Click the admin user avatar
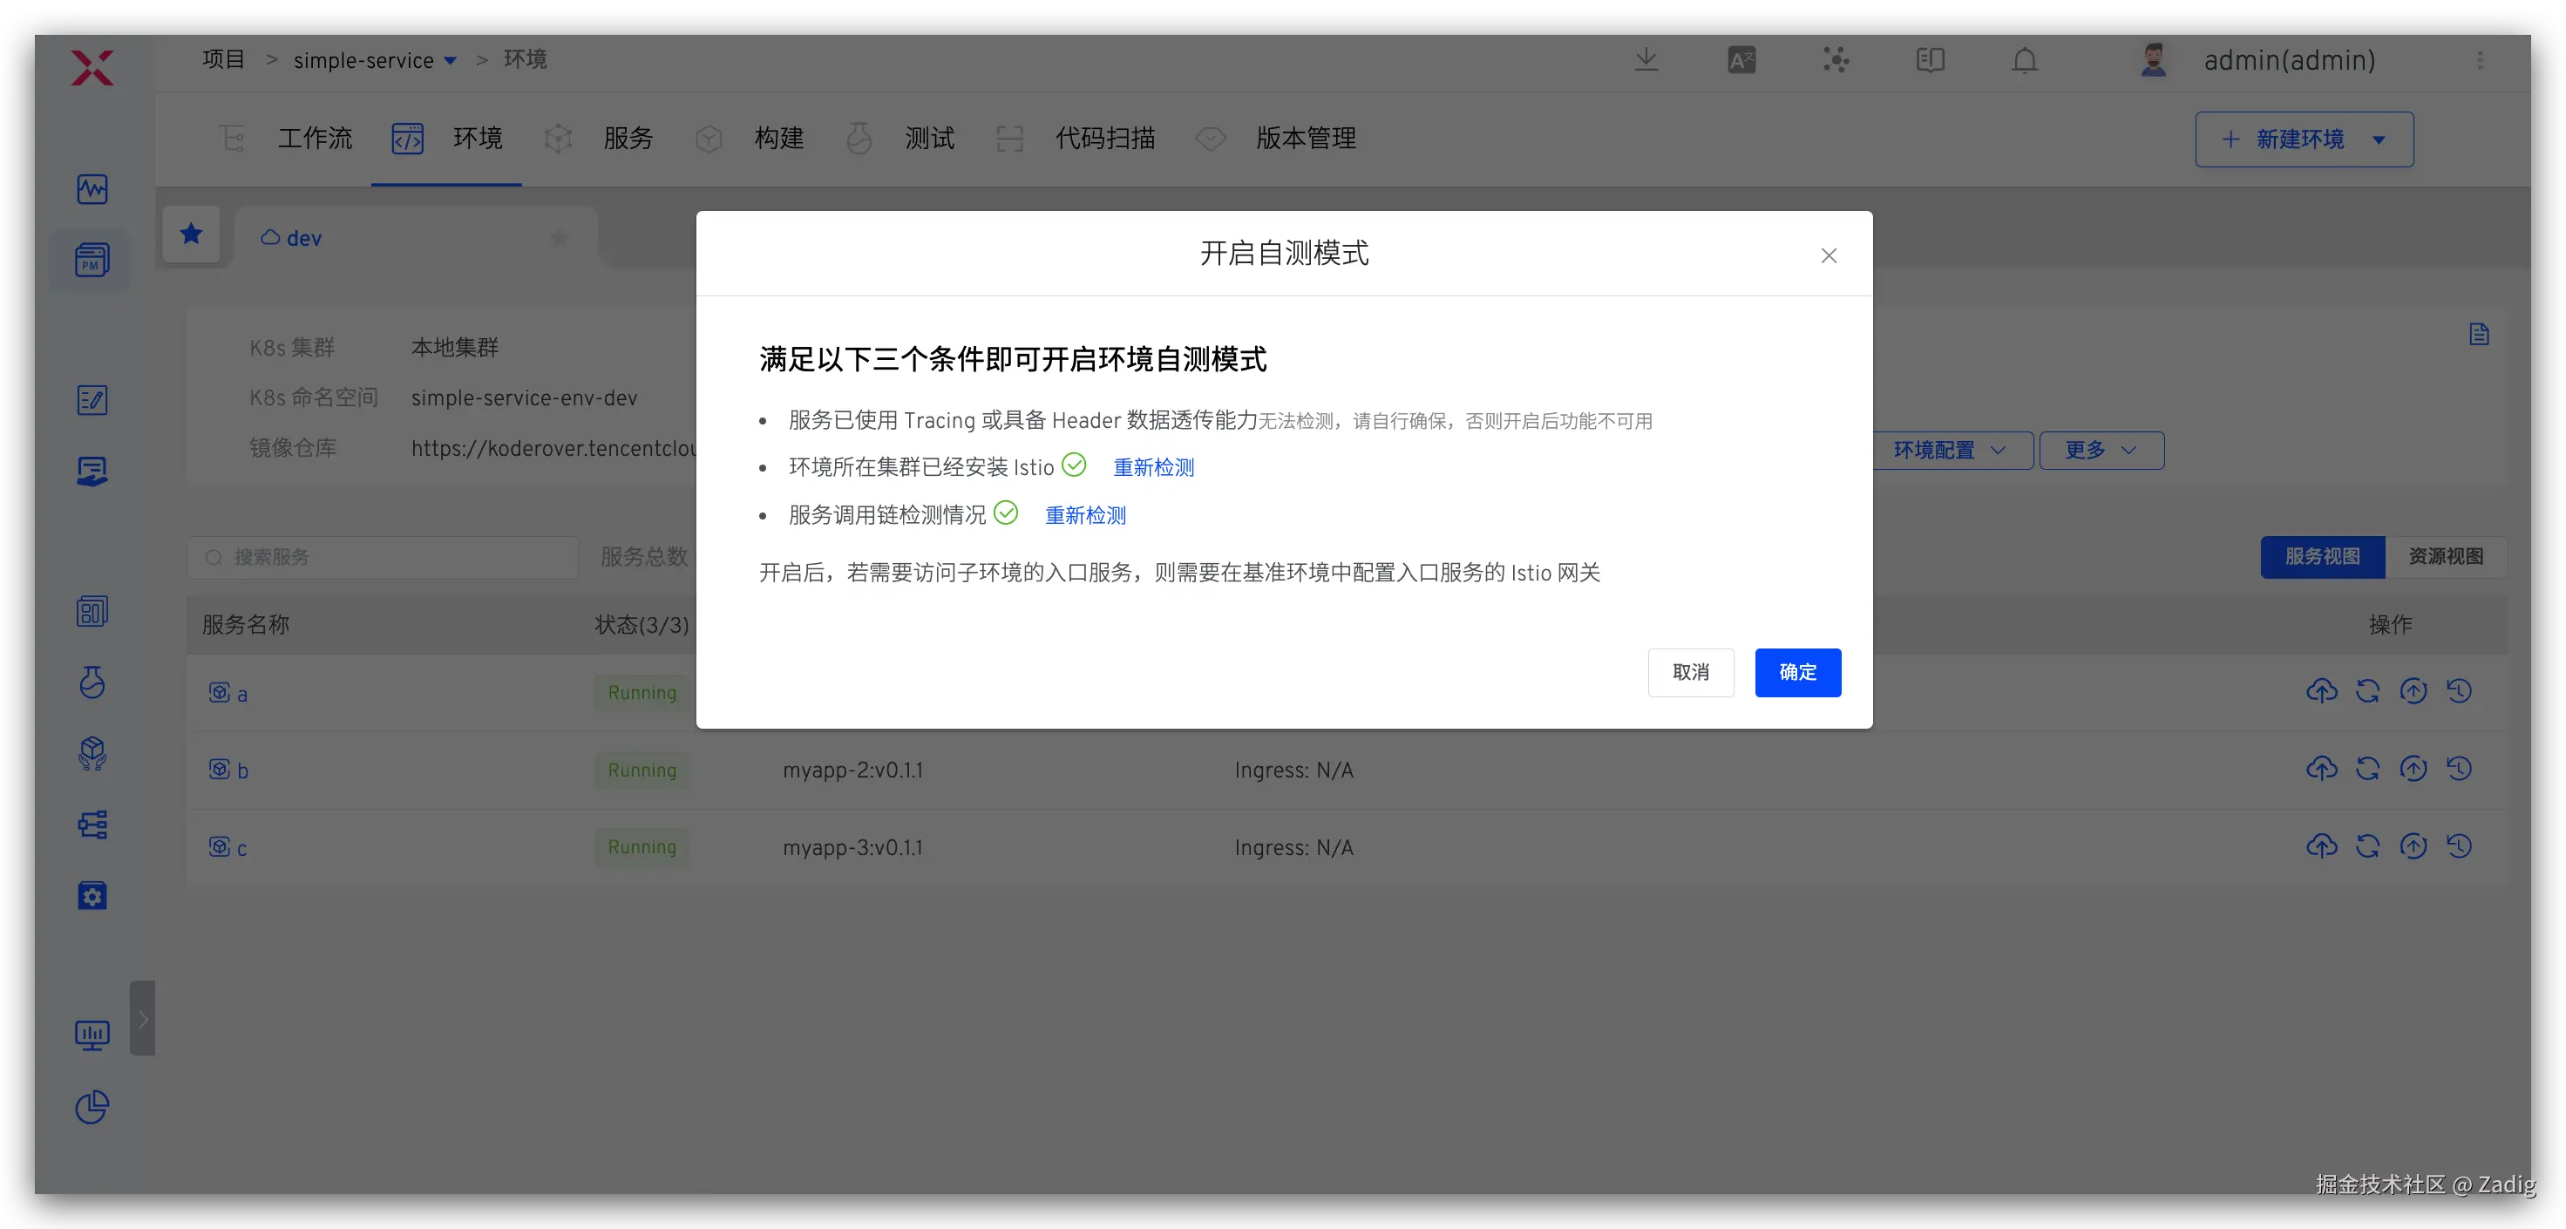 2154,60
